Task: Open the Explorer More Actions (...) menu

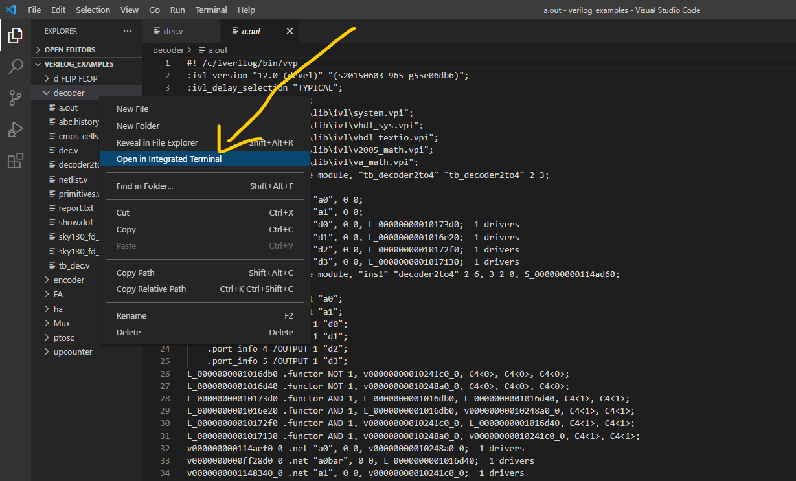Action: point(128,30)
